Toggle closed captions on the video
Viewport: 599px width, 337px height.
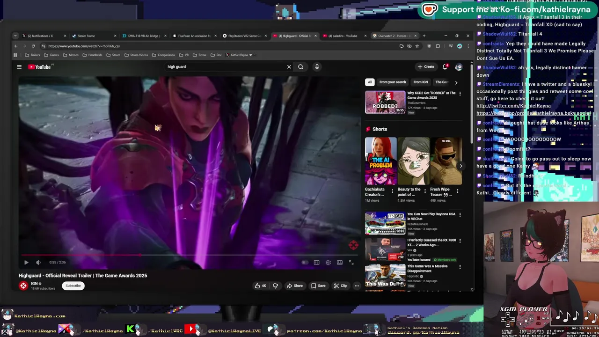pyautogui.click(x=316, y=263)
